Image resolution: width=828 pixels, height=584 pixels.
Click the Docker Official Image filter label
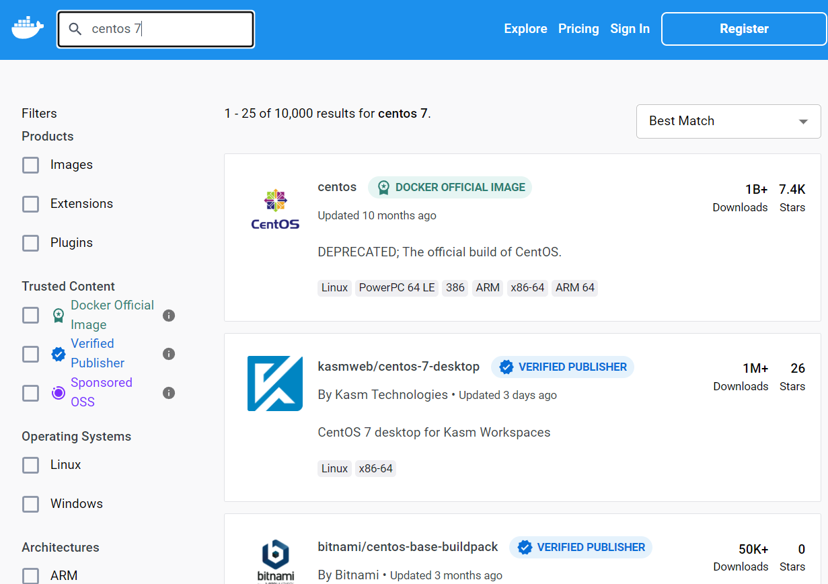(112, 315)
